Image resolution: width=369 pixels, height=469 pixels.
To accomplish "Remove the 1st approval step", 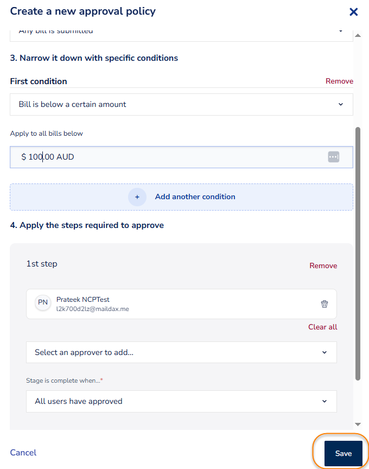I will point(323,265).
